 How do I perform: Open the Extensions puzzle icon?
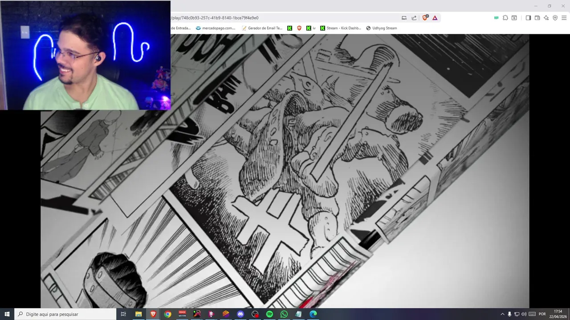pos(505,18)
